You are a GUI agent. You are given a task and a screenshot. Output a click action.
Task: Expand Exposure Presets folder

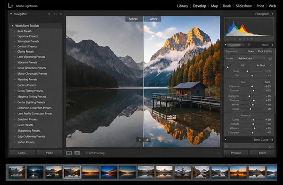pos(15,36)
